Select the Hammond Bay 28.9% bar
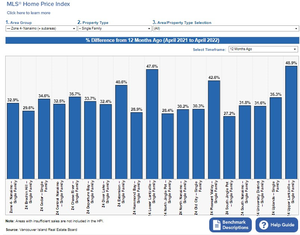This screenshot has width=300, height=235. coord(136,145)
